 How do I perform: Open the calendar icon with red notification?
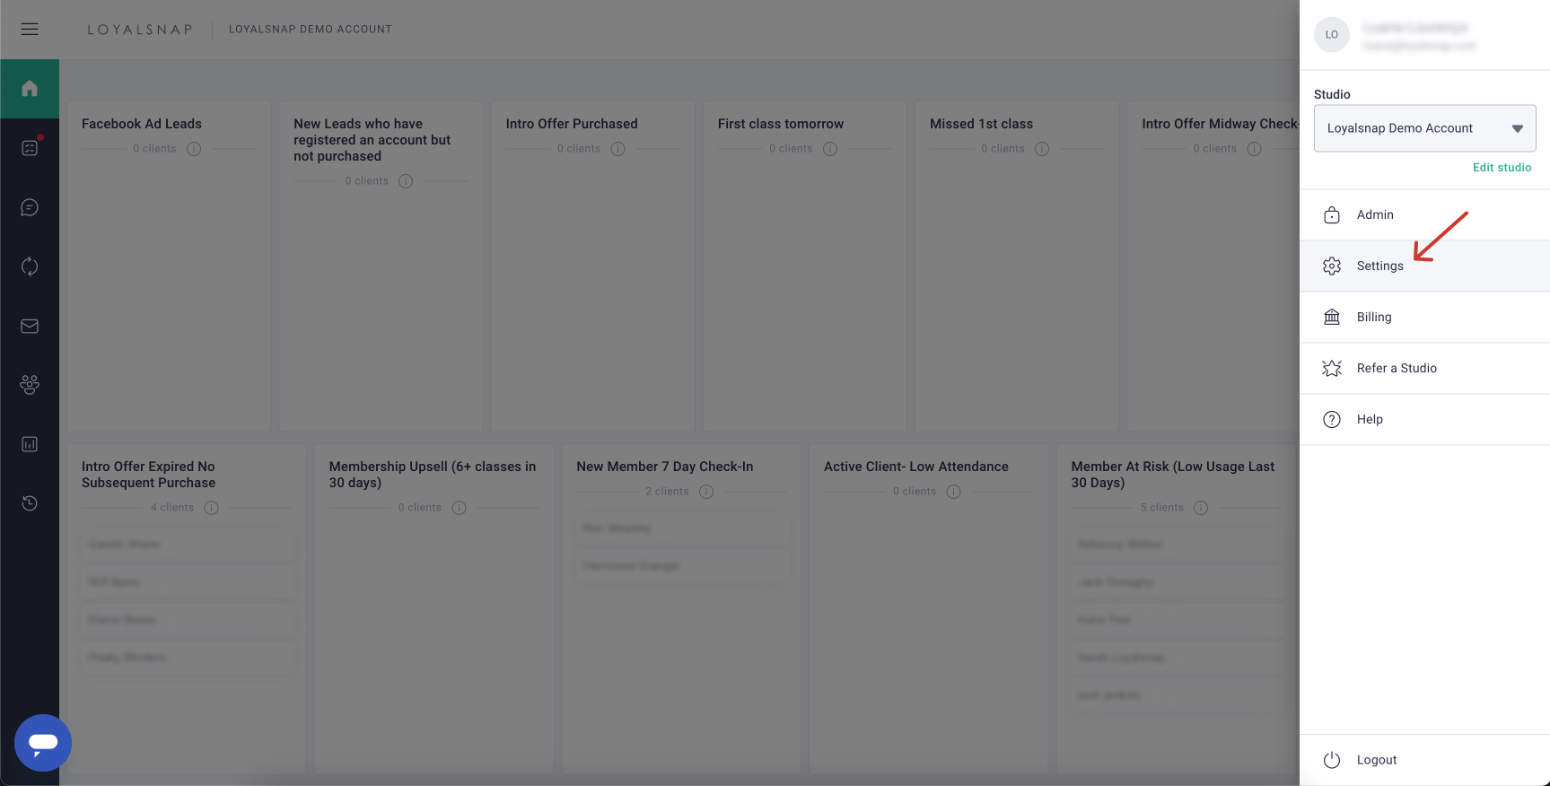pyautogui.click(x=30, y=148)
